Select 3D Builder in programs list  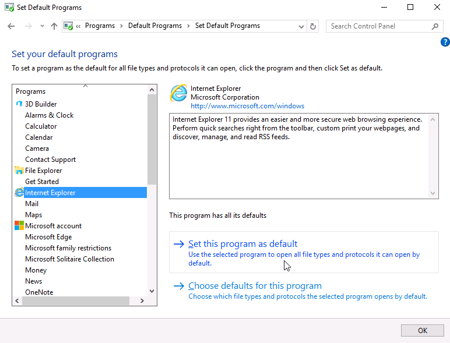[x=41, y=104]
